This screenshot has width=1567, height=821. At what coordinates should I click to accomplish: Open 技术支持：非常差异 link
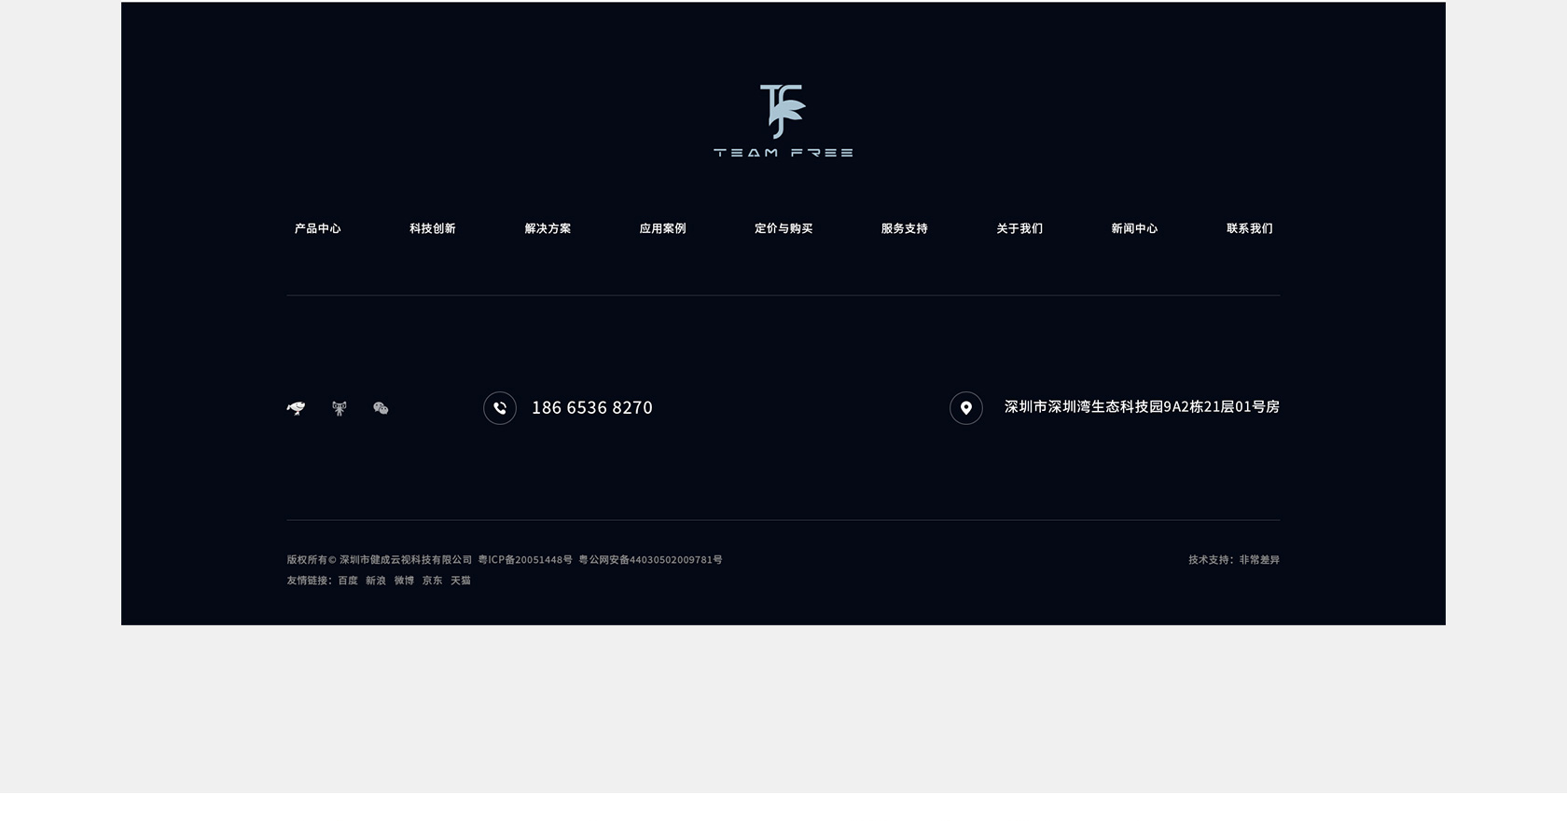1234,560
